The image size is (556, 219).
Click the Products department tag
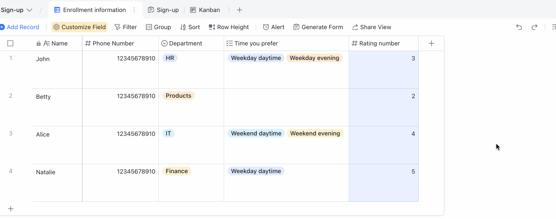click(x=178, y=96)
